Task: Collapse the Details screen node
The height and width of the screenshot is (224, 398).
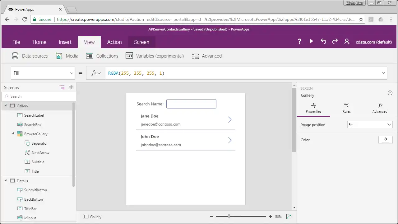Action: coord(6,180)
